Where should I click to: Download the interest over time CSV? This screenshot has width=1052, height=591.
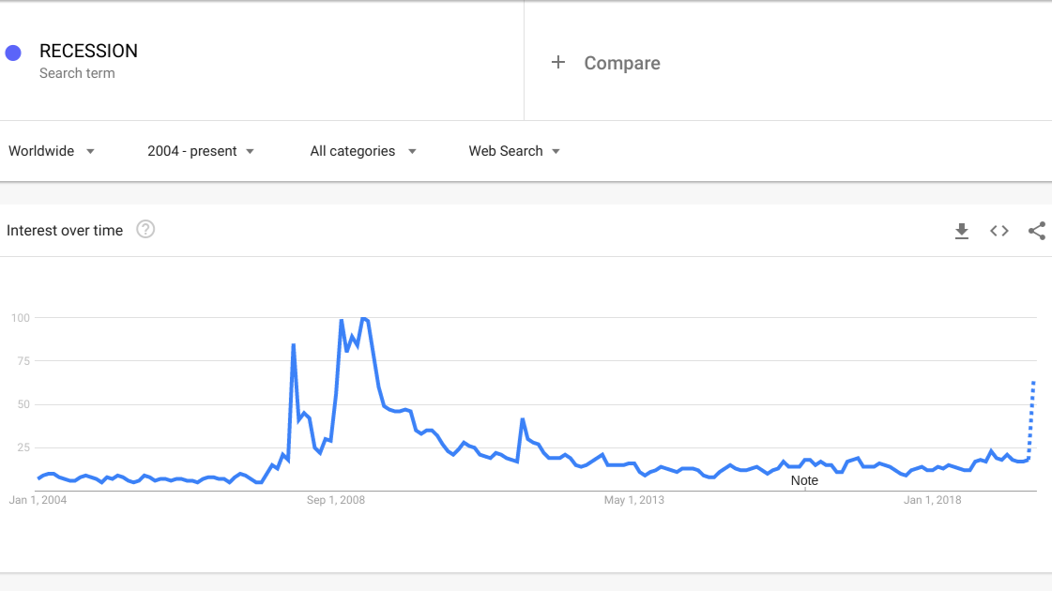tap(961, 231)
